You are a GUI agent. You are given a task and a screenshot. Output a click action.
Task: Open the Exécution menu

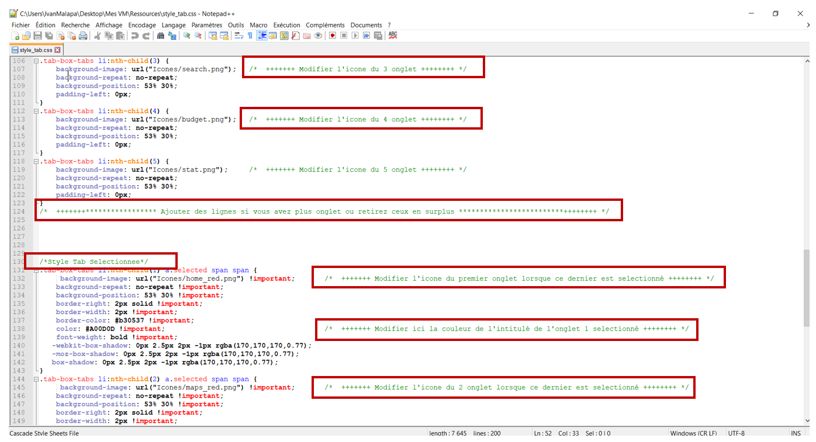286,25
